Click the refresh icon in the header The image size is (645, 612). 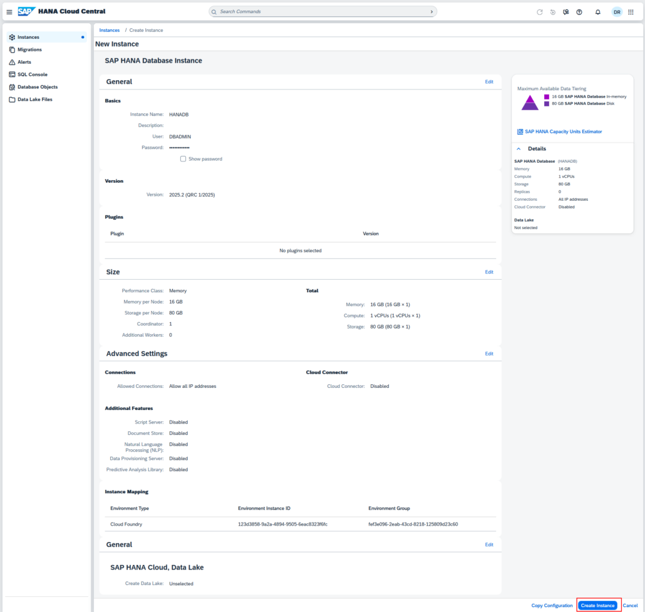(540, 12)
